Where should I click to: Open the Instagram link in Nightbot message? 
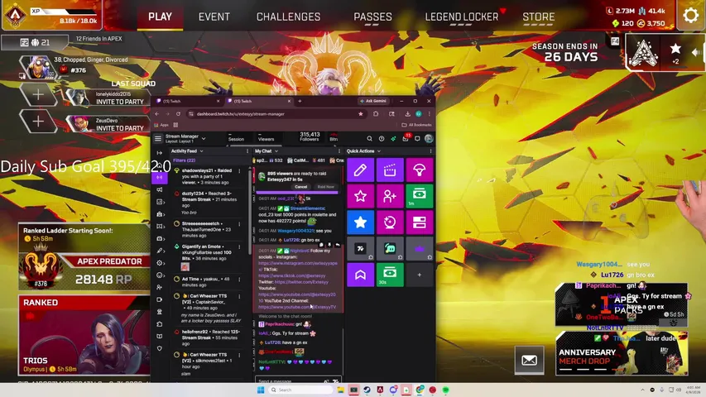[298, 265]
